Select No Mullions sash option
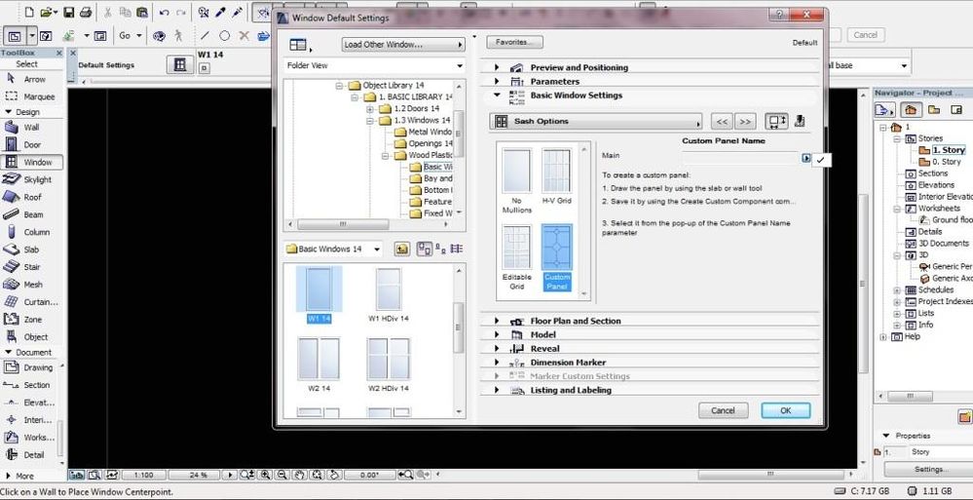Viewport: 973px width, 500px height. [x=517, y=180]
